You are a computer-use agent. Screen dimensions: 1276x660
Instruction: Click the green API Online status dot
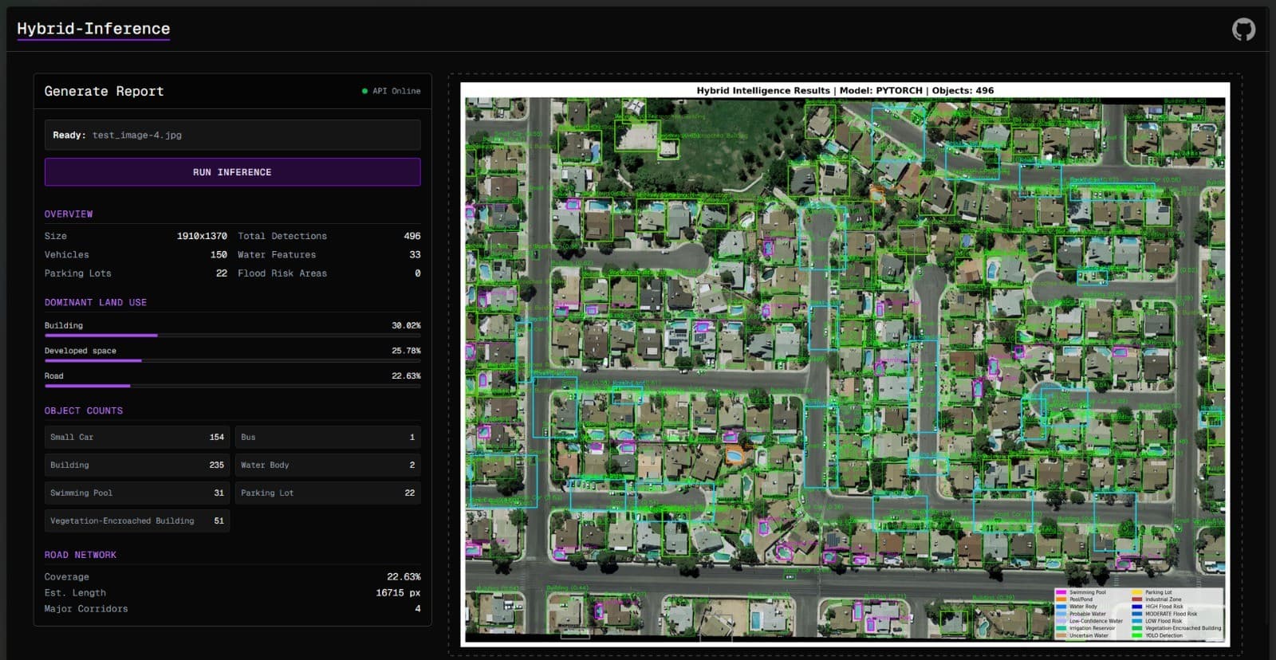(x=365, y=92)
